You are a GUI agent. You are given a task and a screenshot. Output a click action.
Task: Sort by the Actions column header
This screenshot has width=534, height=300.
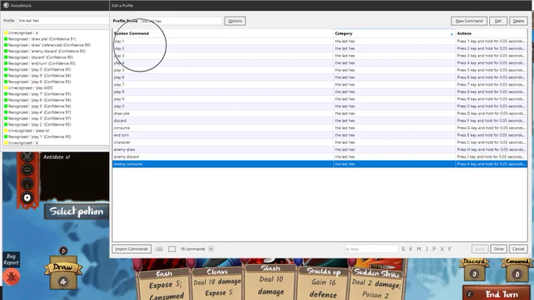click(x=492, y=33)
